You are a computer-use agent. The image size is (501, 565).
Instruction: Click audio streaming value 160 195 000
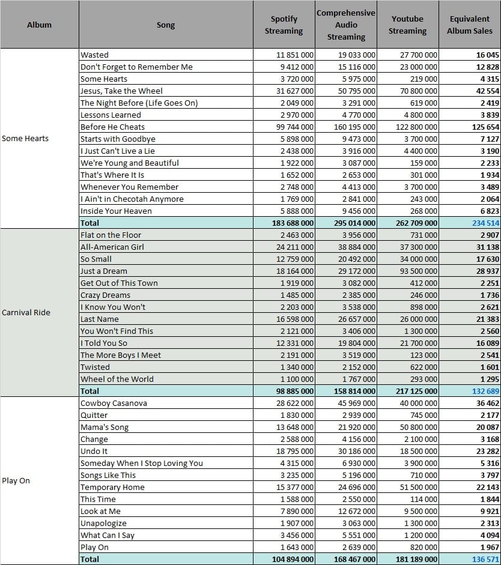click(346, 127)
